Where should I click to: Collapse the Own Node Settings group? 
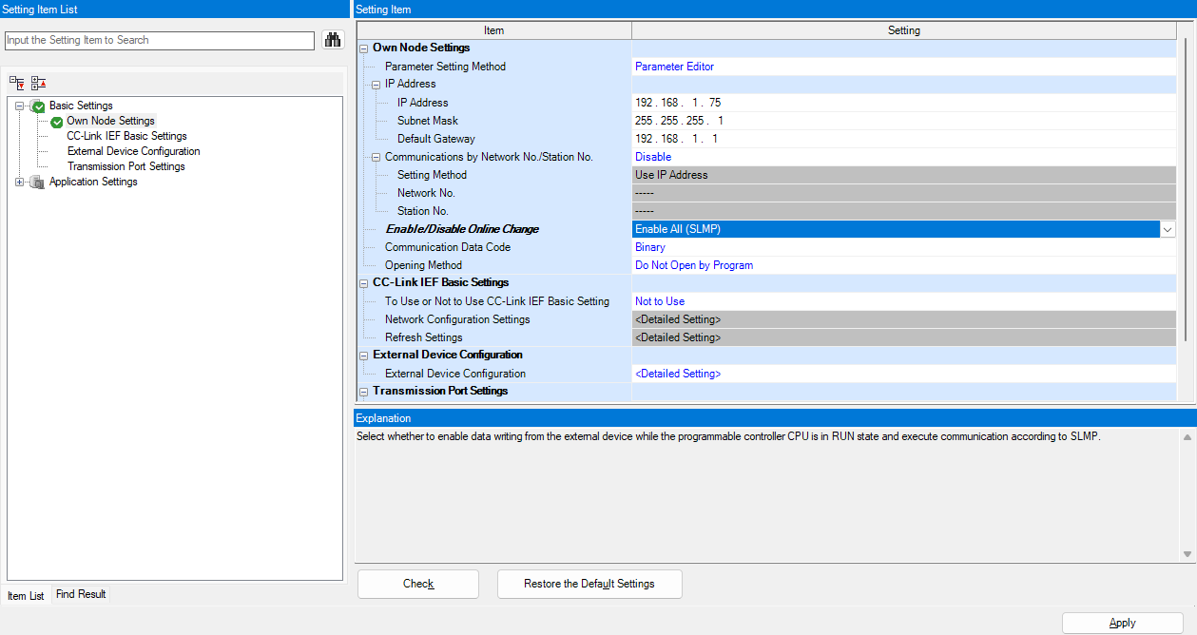click(x=363, y=48)
